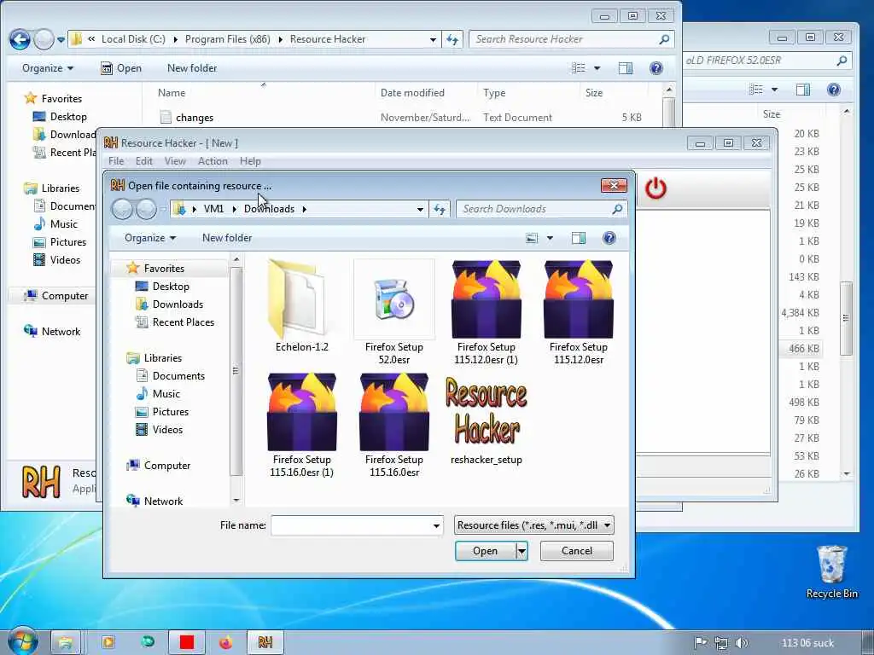This screenshot has height=655, width=874.
Task: Click the Cancel button
Action: (x=577, y=551)
